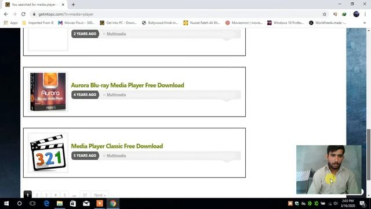This screenshot has height=209, width=371.
Task: Jump to last pagination page 37
Action: [85, 194]
